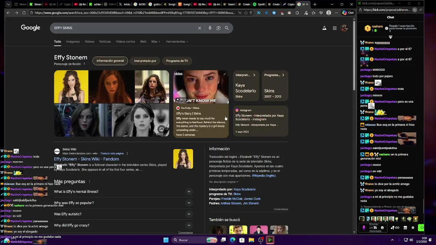Open Jim Stonem link
436x245 pixels.
click(251, 203)
